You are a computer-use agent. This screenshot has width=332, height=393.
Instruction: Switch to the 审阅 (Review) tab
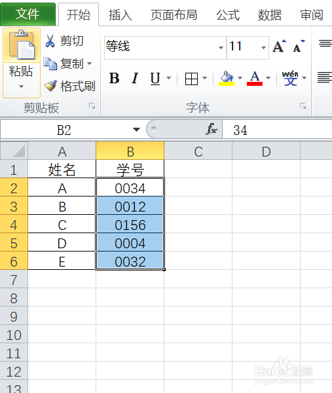coord(312,15)
